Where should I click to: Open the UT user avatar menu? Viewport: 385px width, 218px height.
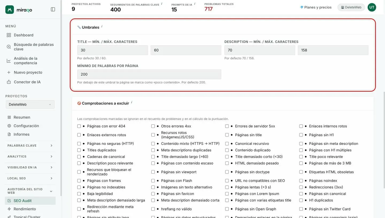click(x=372, y=7)
